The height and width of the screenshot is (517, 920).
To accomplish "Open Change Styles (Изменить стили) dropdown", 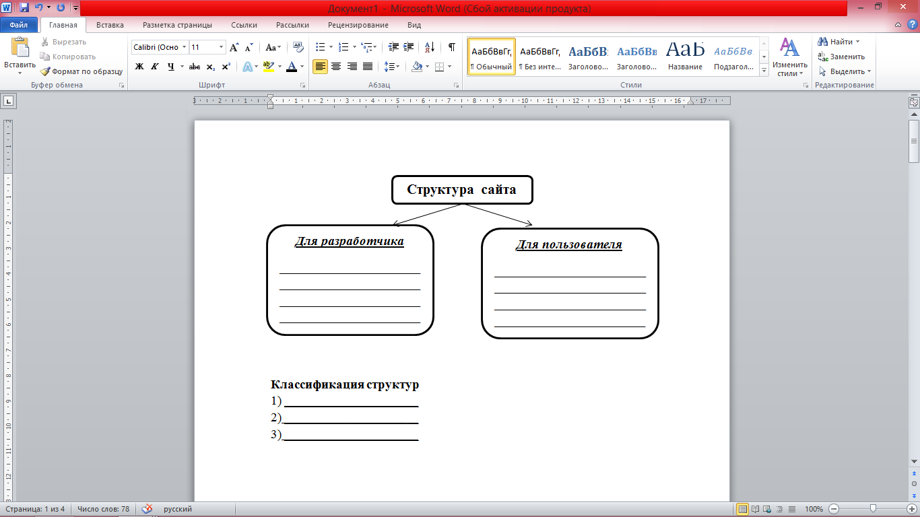I will (x=789, y=57).
